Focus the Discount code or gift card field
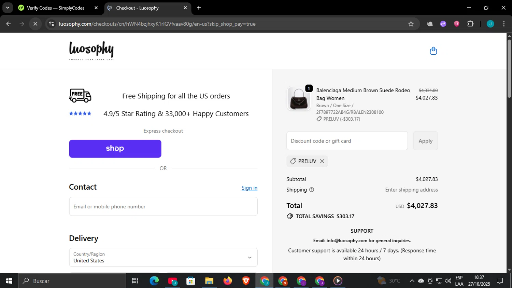Image resolution: width=512 pixels, height=288 pixels. click(347, 141)
